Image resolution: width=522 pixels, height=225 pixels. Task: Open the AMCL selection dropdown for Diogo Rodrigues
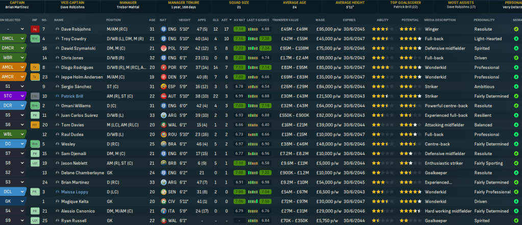pos(22,67)
